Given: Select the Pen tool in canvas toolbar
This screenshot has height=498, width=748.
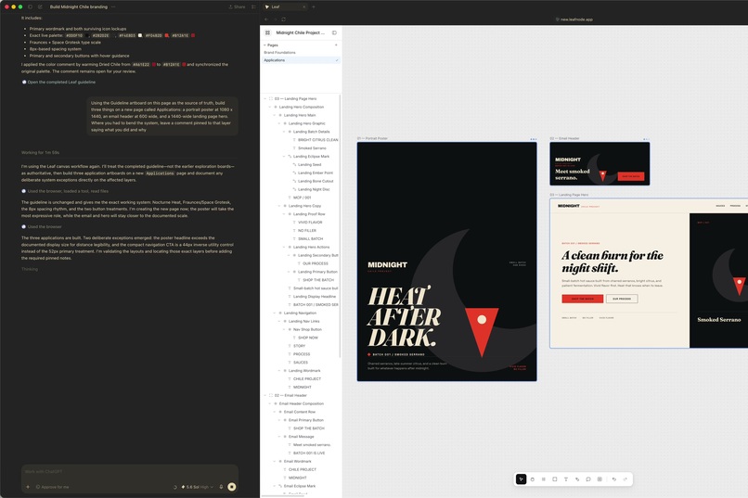Looking at the screenshot, I should (577, 479).
